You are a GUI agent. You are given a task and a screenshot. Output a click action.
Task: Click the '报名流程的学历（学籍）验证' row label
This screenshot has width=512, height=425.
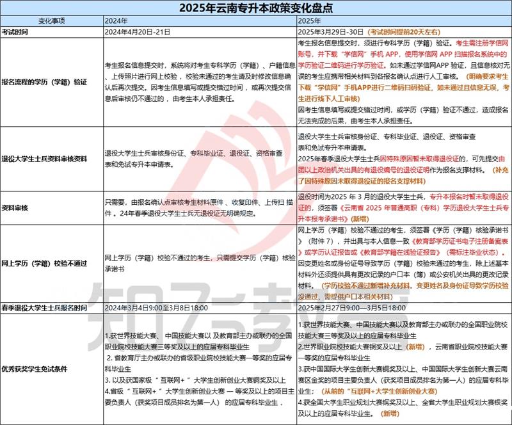[44, 82]
